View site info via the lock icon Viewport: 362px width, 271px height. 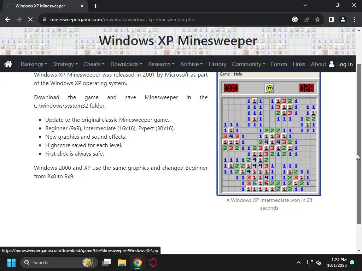point(45,20)
